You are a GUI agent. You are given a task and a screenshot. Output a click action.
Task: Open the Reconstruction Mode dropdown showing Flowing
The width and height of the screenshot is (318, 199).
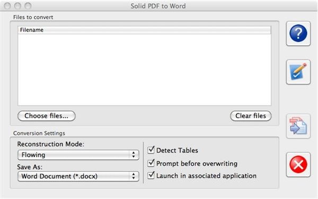[x=78, y=155]
